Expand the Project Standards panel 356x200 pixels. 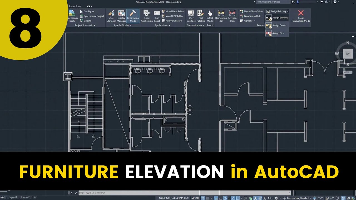pyautogui.click(x=85, y=25)
